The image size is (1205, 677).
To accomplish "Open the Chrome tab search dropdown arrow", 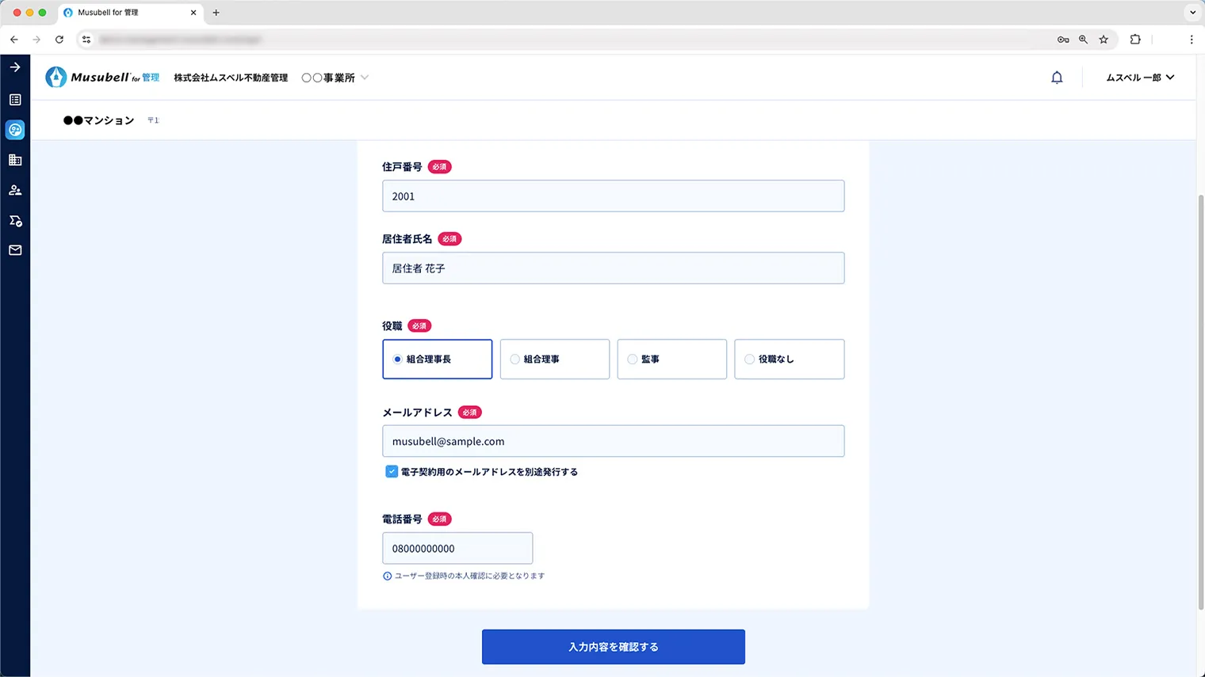I will (x=1192, y=13).
